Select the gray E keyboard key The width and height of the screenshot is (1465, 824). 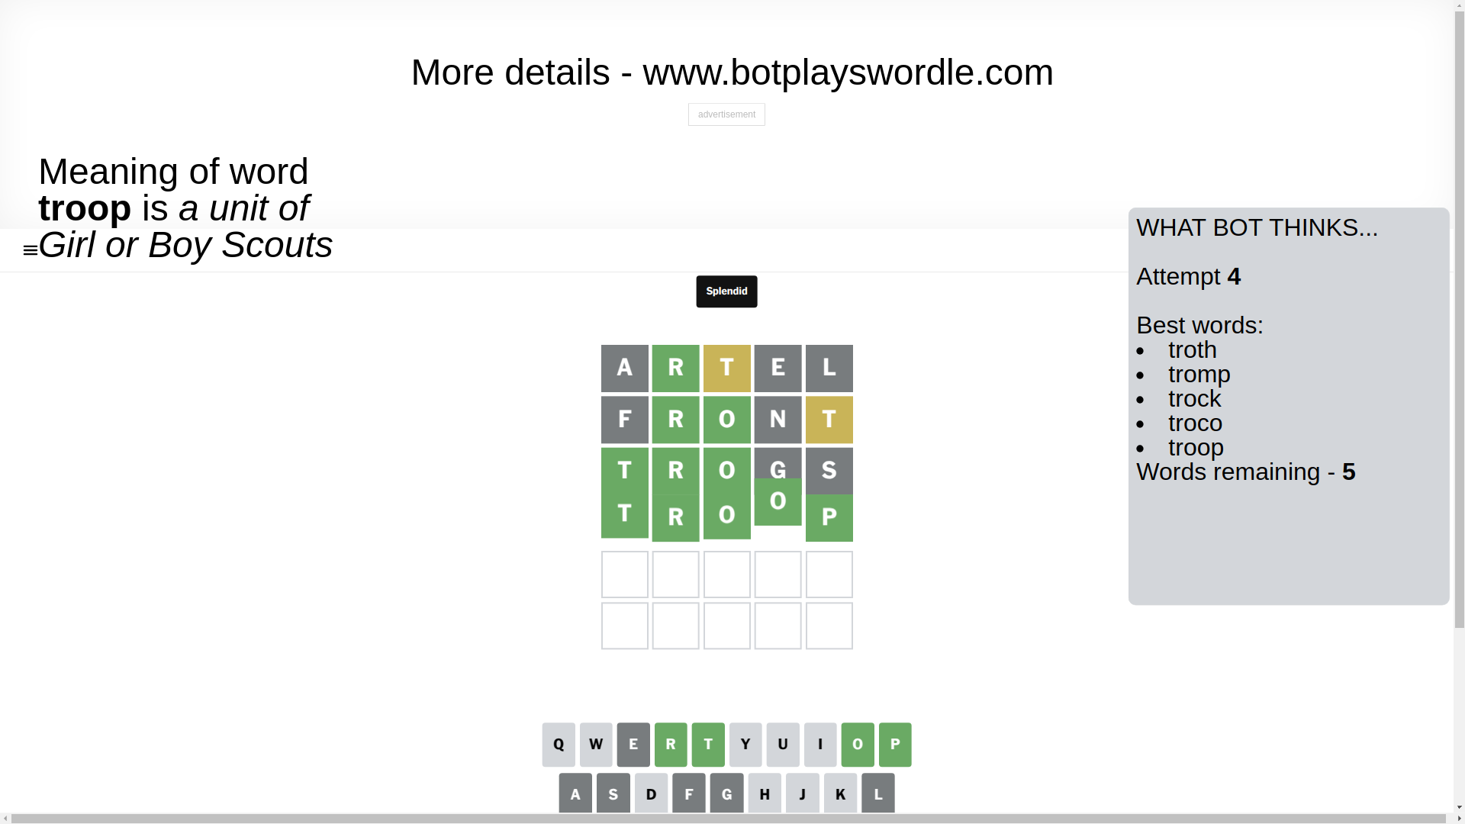[x=633, y=745]
